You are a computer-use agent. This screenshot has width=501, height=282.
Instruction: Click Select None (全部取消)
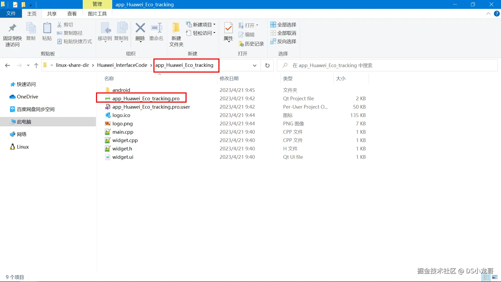pos(283,33)
